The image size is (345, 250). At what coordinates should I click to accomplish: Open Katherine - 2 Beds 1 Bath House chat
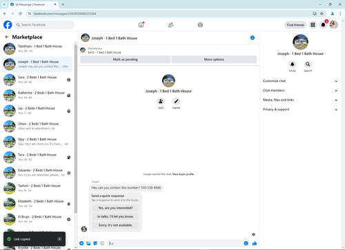click(x=37, y=95)
